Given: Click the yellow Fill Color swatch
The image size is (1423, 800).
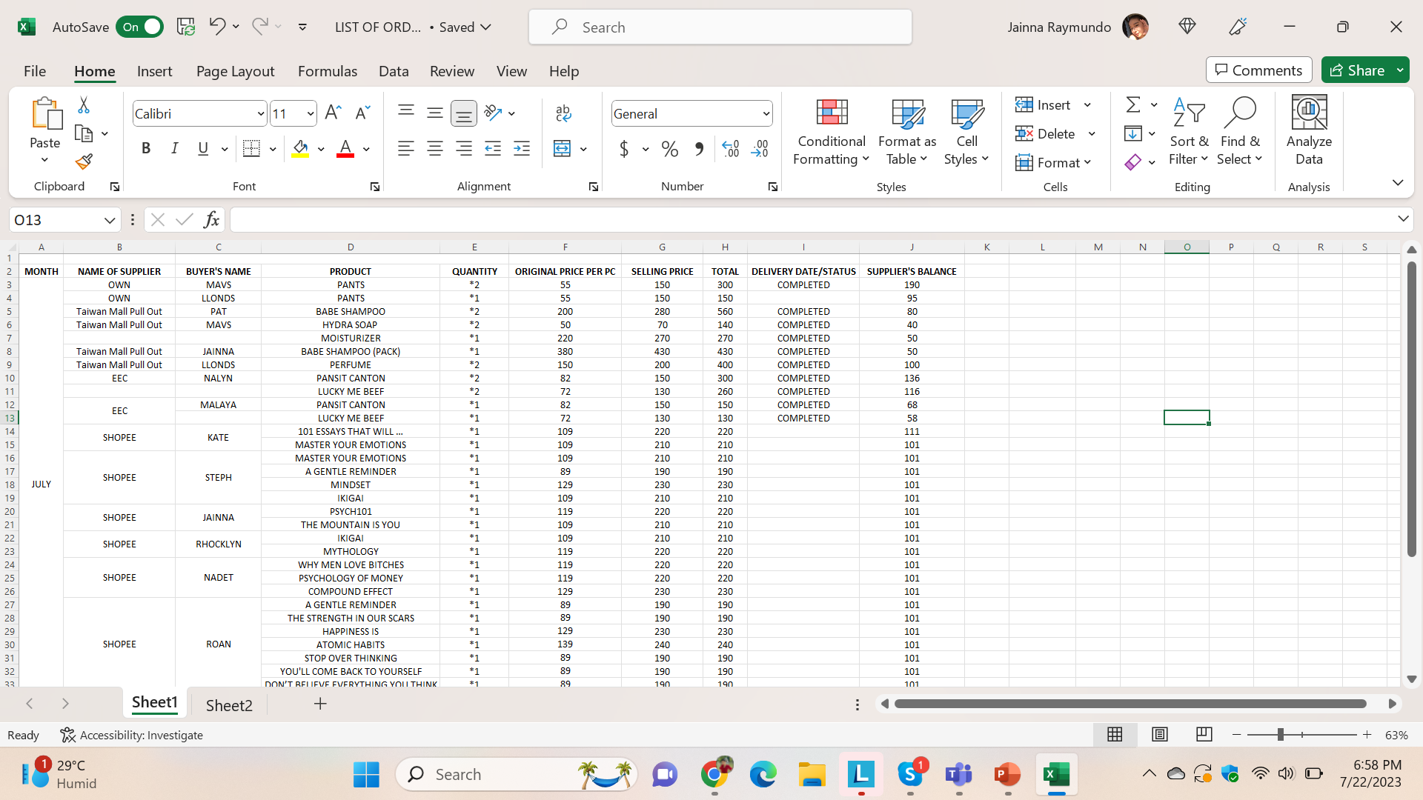Looking at the screenshot, I should 300,149.
